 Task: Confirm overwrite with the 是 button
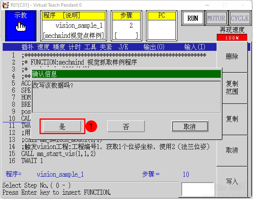tap(62, 127)
